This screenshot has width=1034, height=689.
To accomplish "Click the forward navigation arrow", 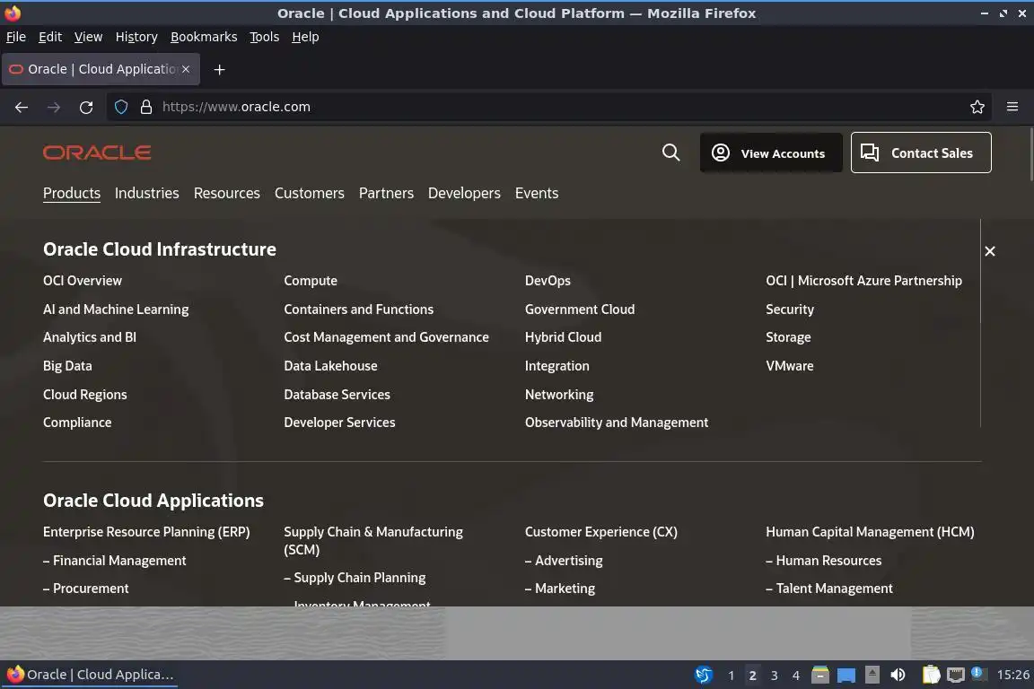I will click(x=54, y=107).
